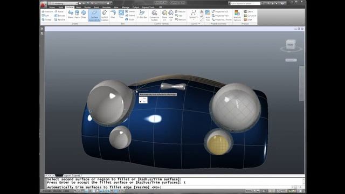
Task: Open the Output ribbon tab
Action: (136, 7)
